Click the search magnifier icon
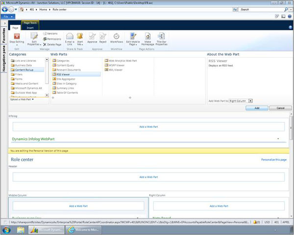Screen dimensions: 294x235 pos(286,9)
